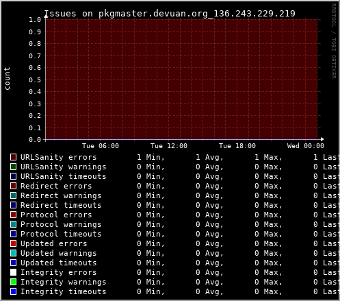This screenshot has height=301, width=340.
Task: Click the Redirect timeouts legend label
Action: click(x=61, y=205)
